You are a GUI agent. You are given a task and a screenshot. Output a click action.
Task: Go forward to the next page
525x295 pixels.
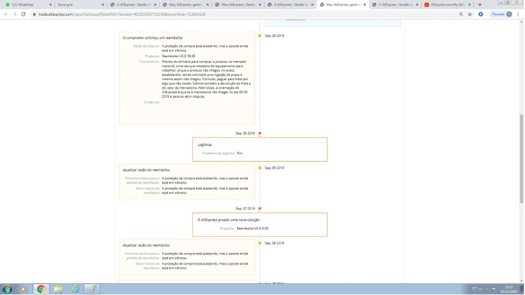(x=15, y=14)
